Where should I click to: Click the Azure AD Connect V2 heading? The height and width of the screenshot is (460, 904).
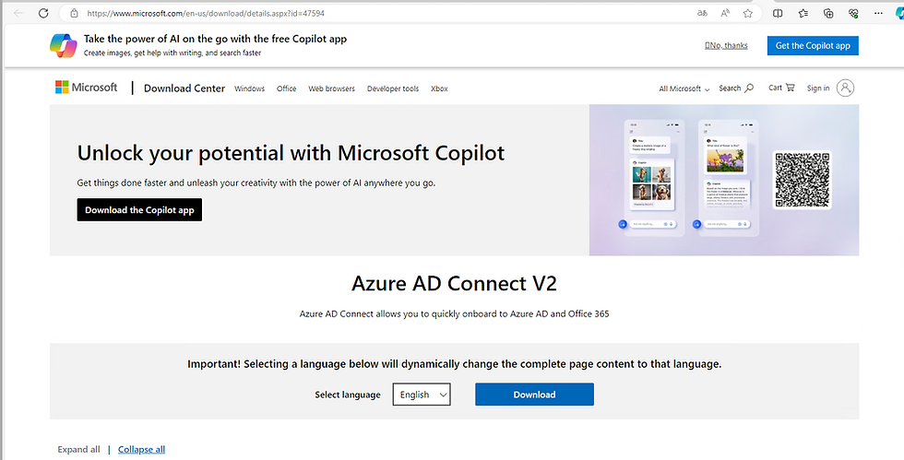coord(454,284)
